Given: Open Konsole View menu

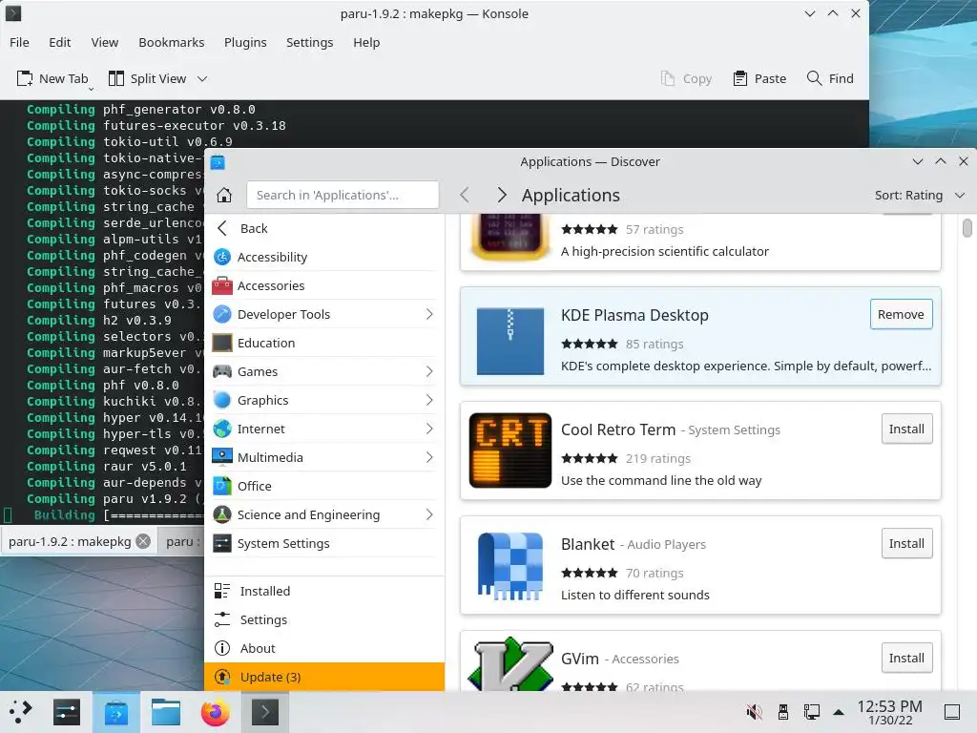Looking at the screenshot, I should 105,42.
